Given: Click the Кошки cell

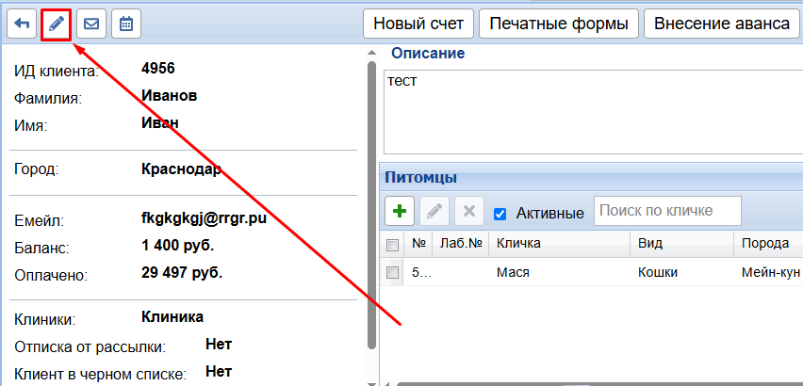Looking at the screenshot, I should [x=658, y=272].
